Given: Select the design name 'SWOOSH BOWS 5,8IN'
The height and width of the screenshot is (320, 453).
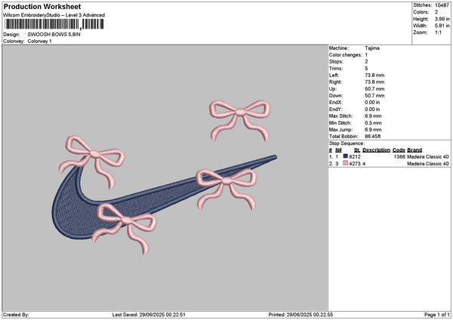Looking at the screenshot, I should click(x=54, y=35).
